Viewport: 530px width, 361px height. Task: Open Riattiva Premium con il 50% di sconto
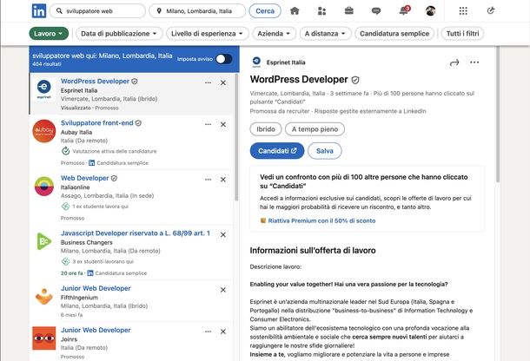(x=321, y=220)
